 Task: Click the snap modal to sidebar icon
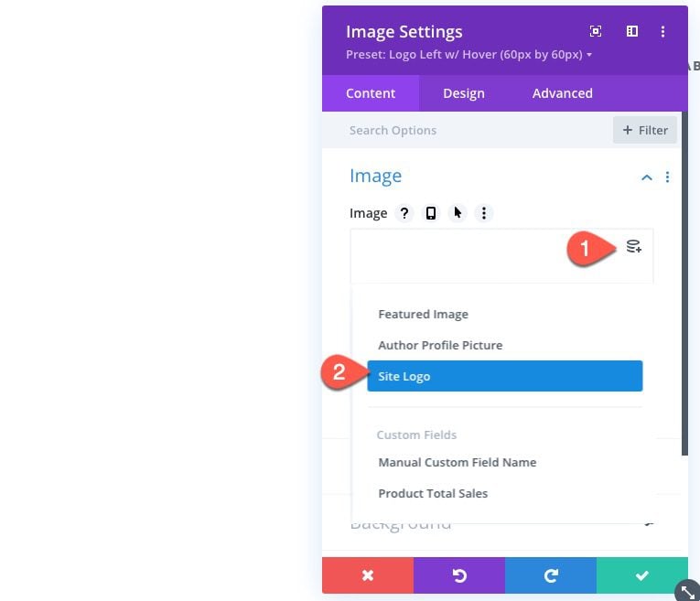(x=632, y=31)
